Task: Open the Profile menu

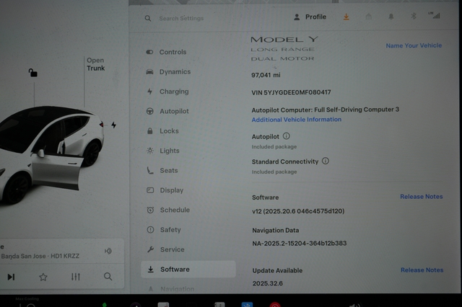Action: [x=310, y=17]
